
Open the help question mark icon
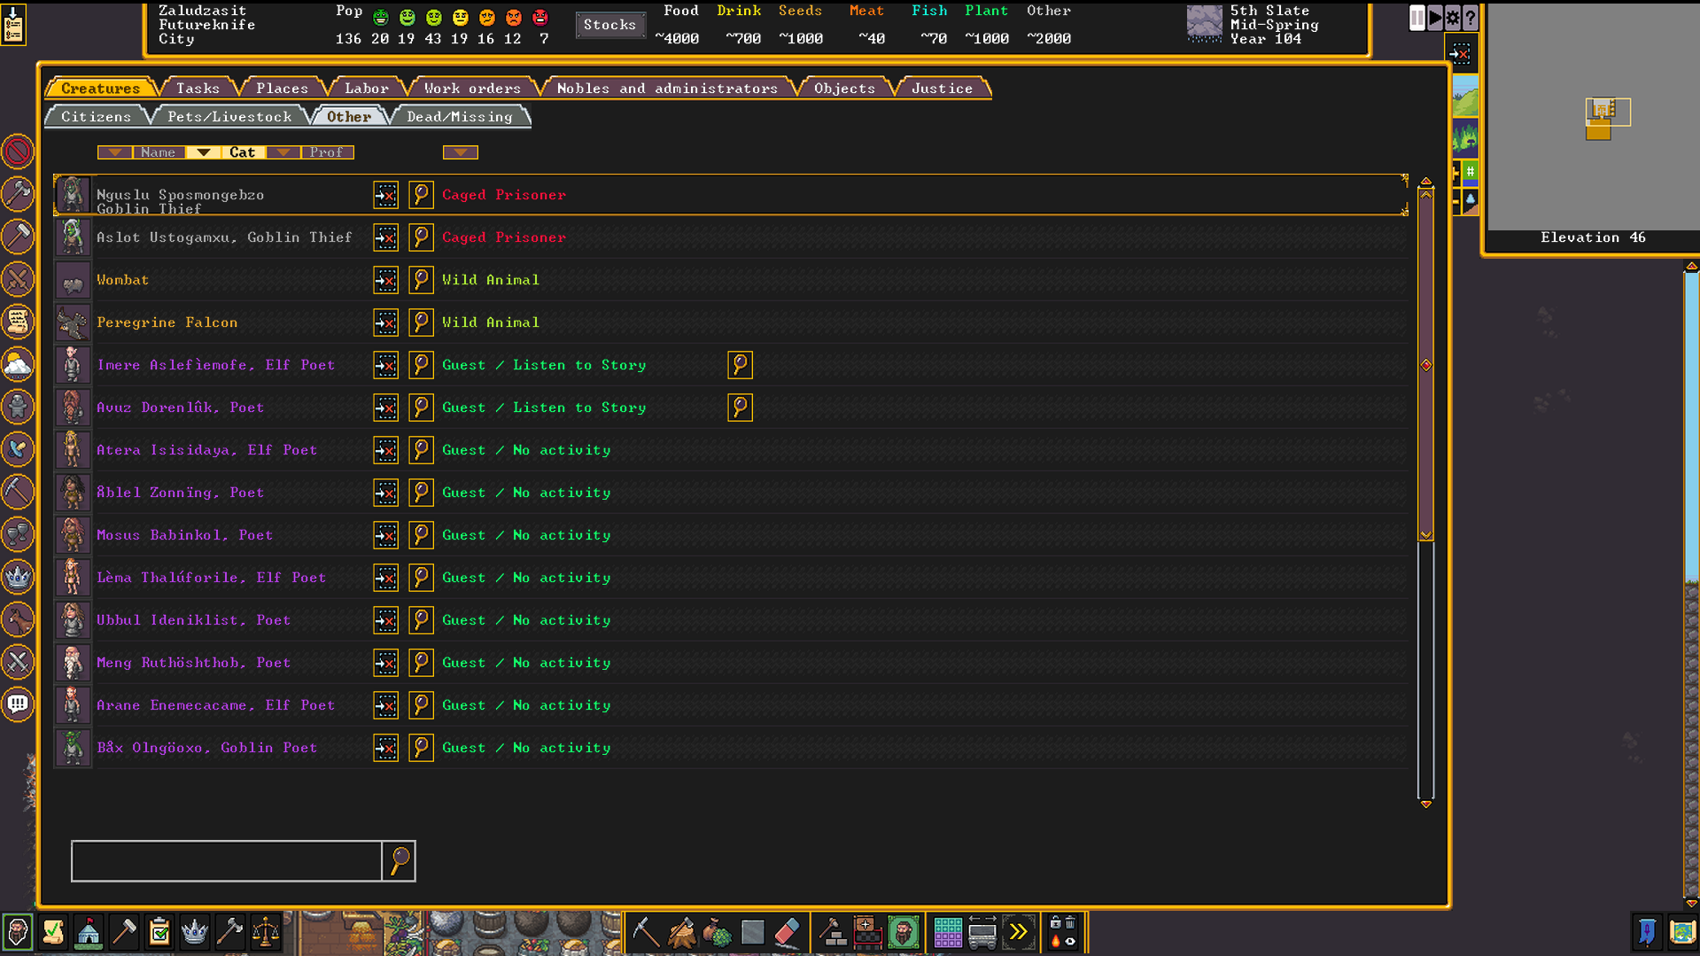click(1470, 18)
